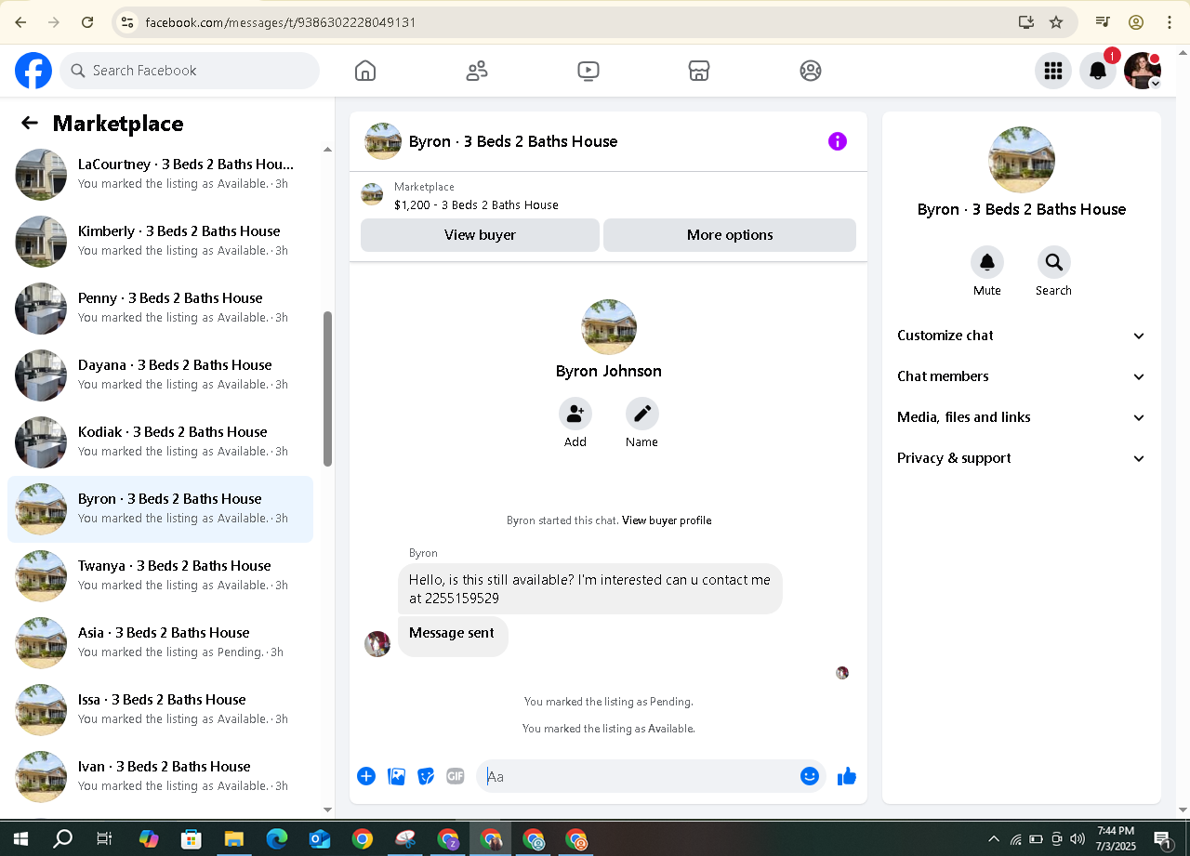
Task: Open Windows Start menu
Action: 20,839
